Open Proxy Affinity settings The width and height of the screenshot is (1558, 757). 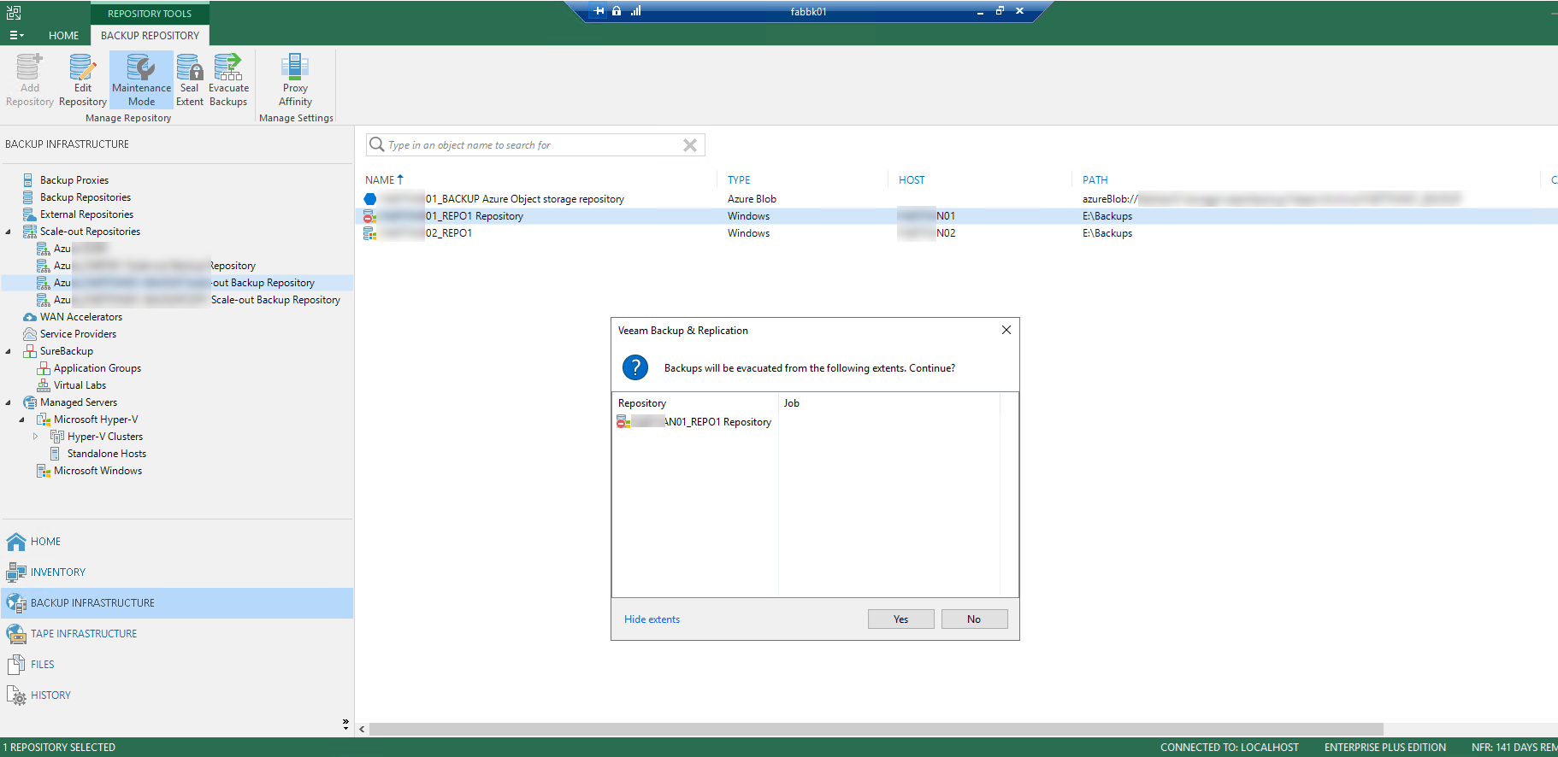295,80
